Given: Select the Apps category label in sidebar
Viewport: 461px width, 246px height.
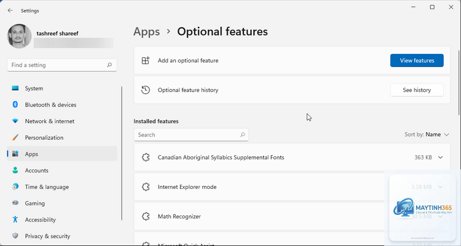Looking at the screenshot, I should tap(31, 154).
